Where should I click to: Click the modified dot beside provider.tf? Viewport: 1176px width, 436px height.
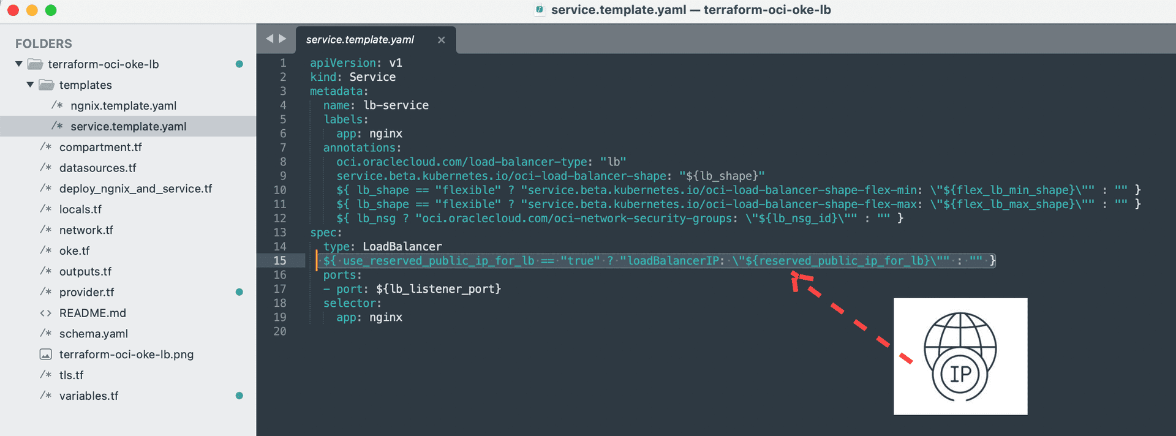(239, 292)
